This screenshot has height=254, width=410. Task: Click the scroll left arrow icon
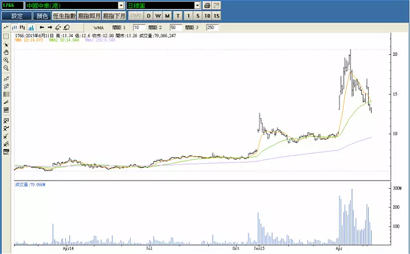(x=41, y=27)
